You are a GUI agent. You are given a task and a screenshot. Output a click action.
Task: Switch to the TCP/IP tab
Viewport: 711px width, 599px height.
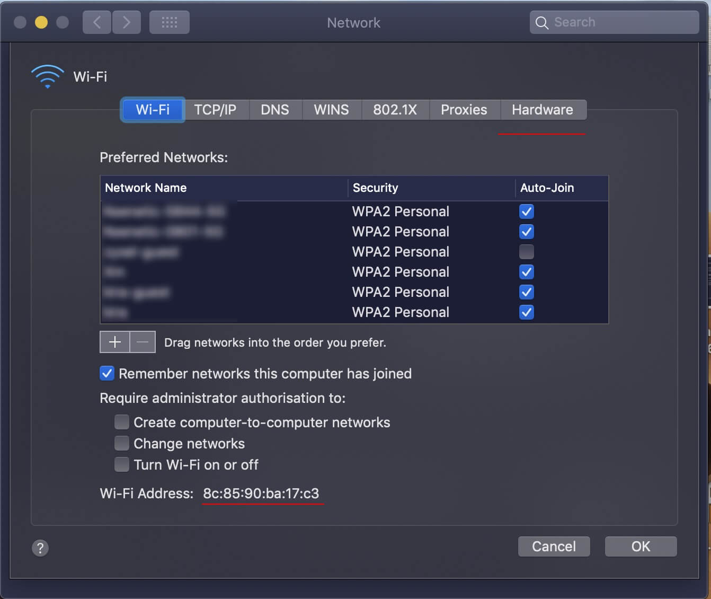tap(216, 110)
